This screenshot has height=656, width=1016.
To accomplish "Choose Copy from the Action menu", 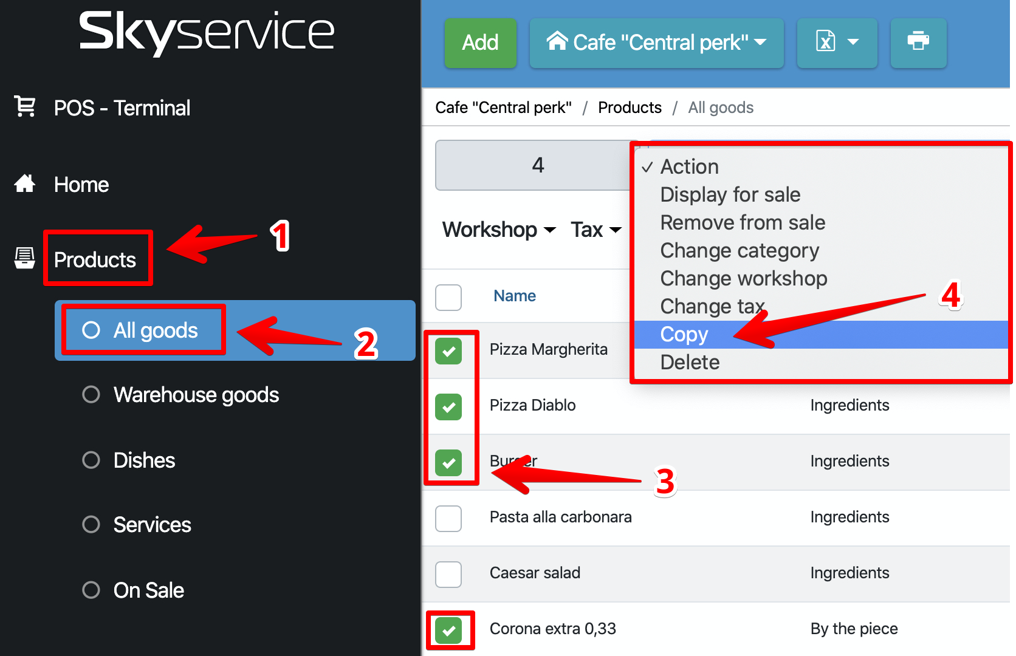I will tap(684, 335).
